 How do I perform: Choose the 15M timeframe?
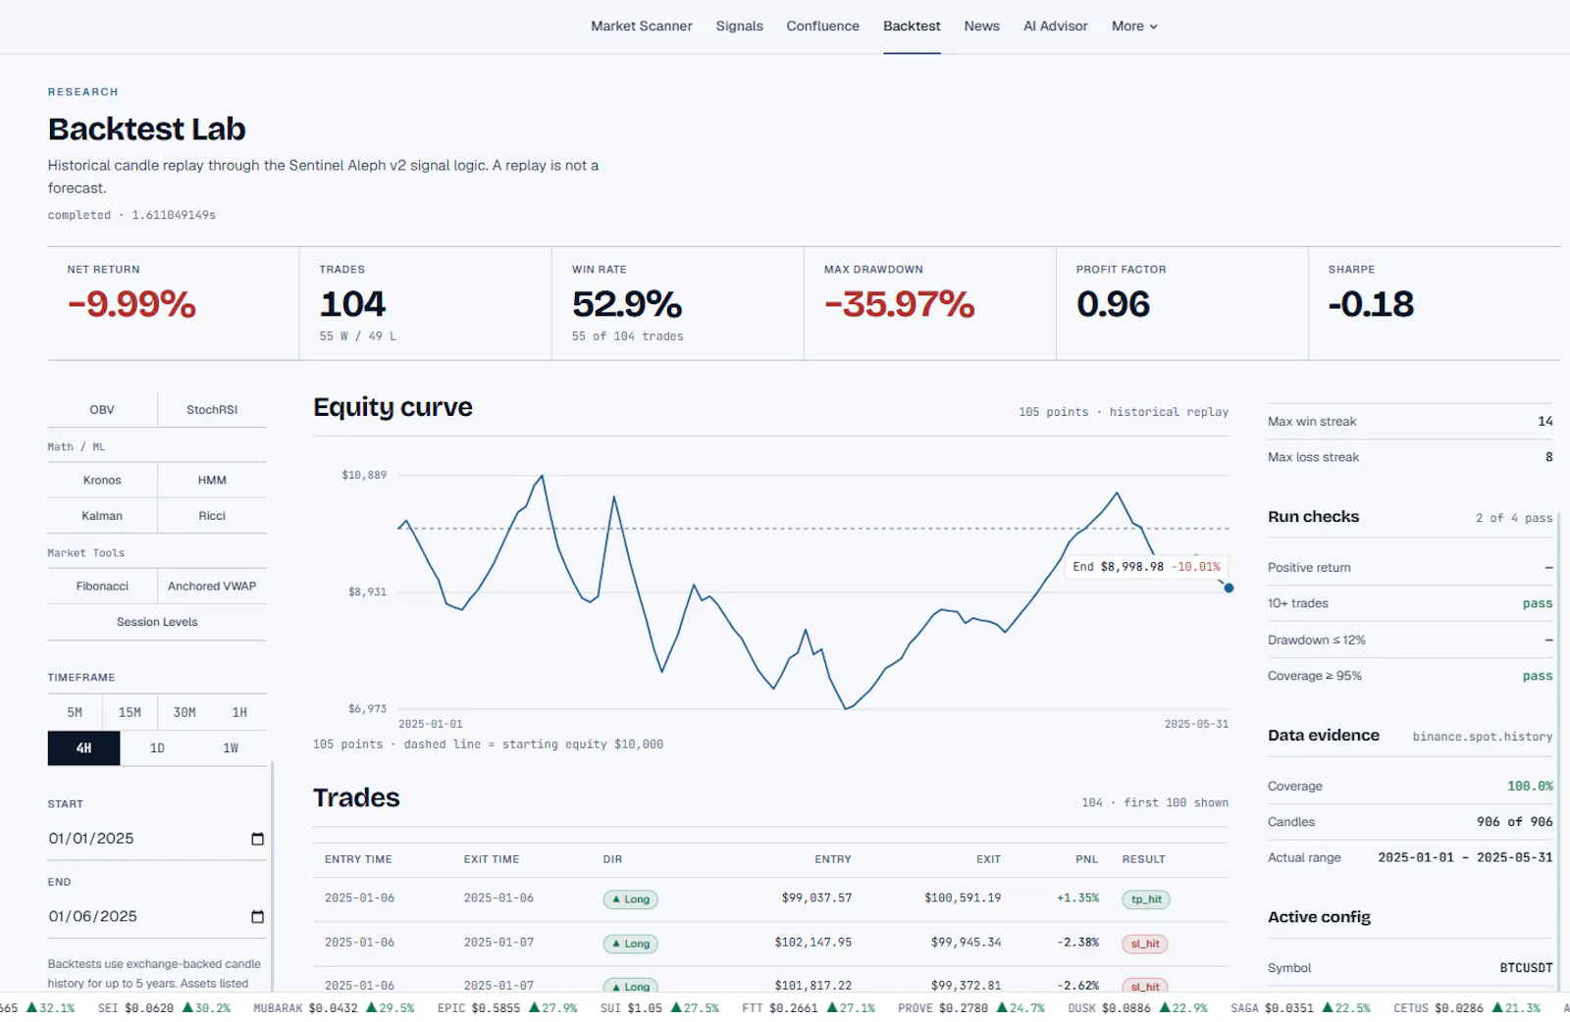(130, 713)
